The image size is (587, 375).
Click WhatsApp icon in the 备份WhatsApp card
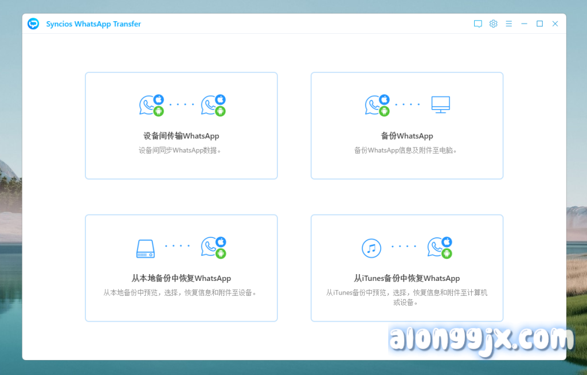pos(376,105)
